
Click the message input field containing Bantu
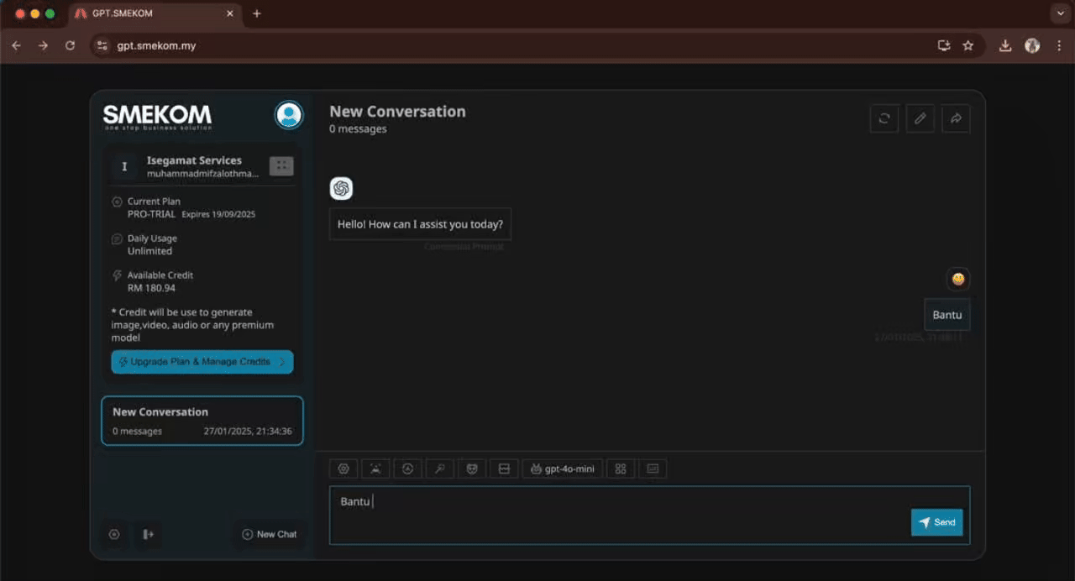click(x=613, y=514)
